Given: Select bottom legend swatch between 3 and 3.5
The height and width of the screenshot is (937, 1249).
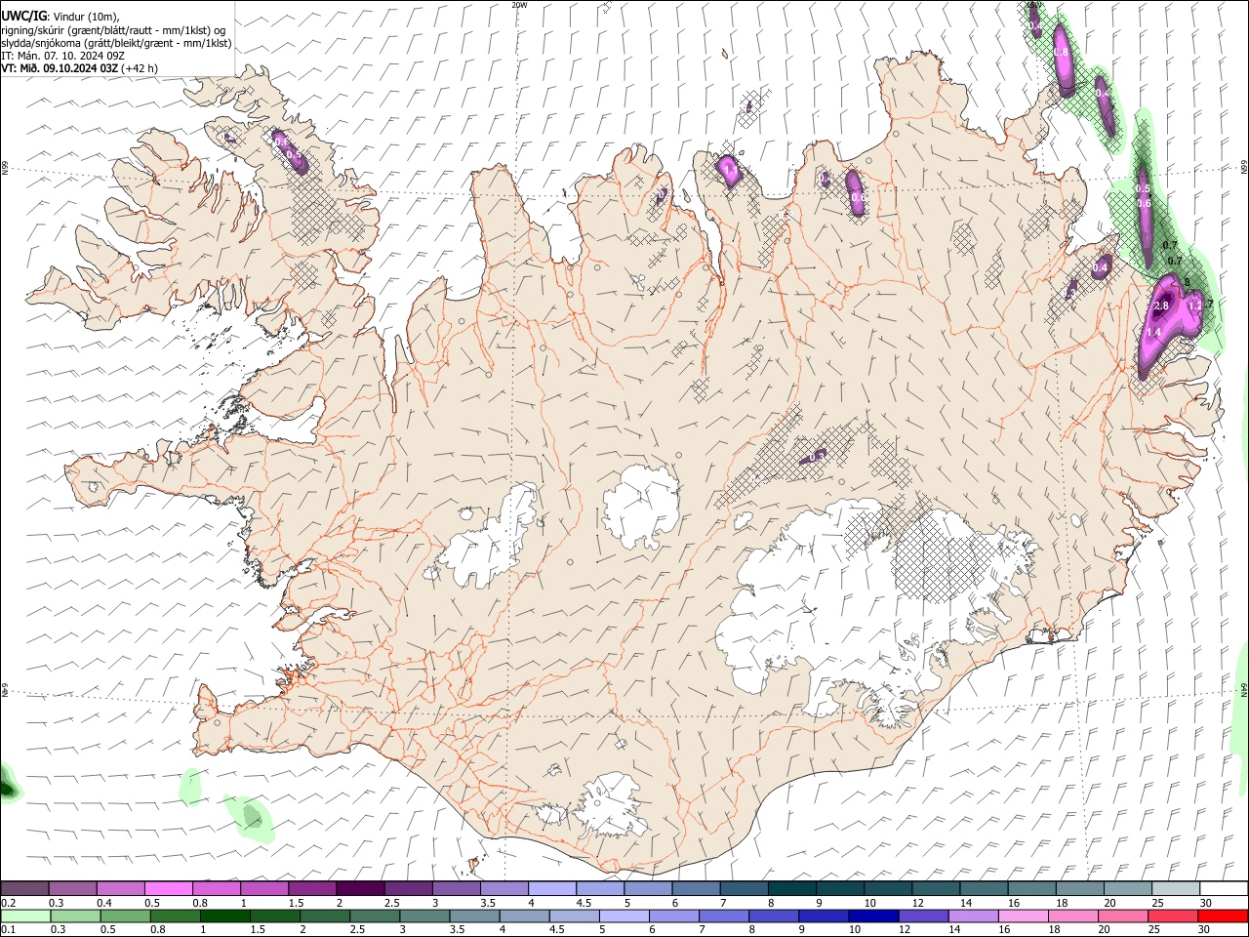Looking at the screenshot, I should pyautogui.click(x=425, y=917).
